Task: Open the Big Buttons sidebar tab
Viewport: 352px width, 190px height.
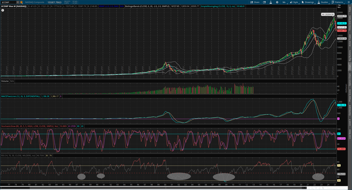Action: tap(350, 55)
